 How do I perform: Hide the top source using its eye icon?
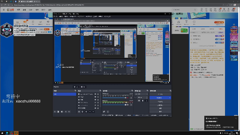click(x=95, y=94)
